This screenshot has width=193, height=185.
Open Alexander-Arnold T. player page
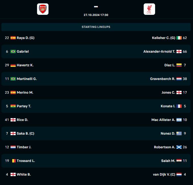click(x=159, y=52)
